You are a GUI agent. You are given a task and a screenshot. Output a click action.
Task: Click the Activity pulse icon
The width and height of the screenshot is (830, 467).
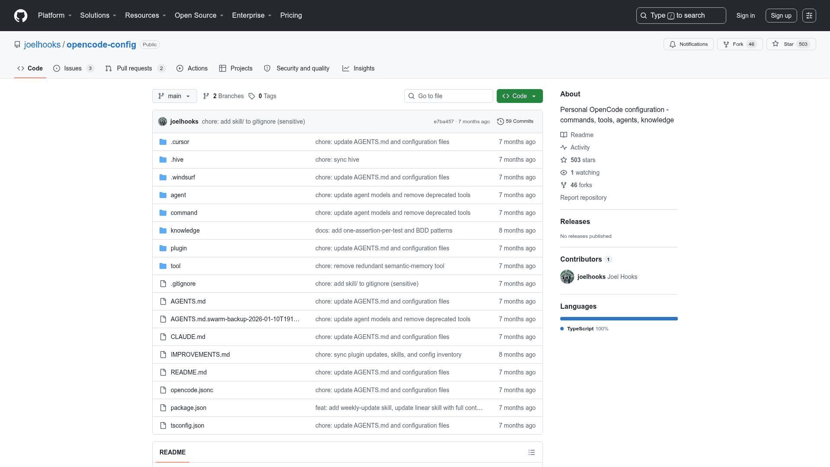tap(564, 147)
